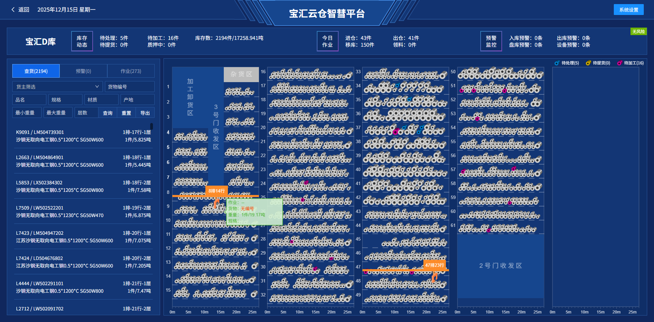Click the back arrow icon
Viewport: 654px width, 322px height.
[13, 10]
